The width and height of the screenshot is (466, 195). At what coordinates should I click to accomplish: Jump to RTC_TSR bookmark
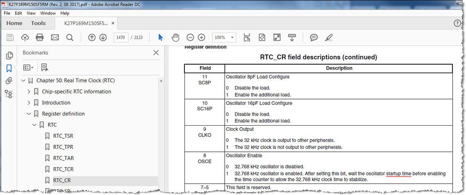pos(63,136)
